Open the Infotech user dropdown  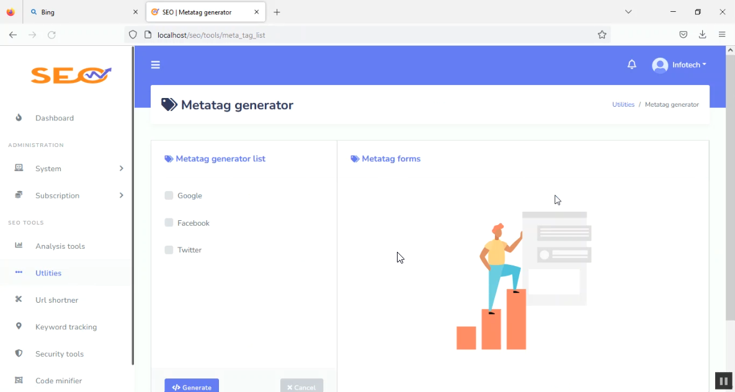[x=679, y=65]
